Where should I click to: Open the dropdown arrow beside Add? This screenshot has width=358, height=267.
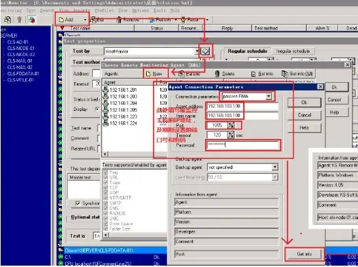click(x=85, y=20)
